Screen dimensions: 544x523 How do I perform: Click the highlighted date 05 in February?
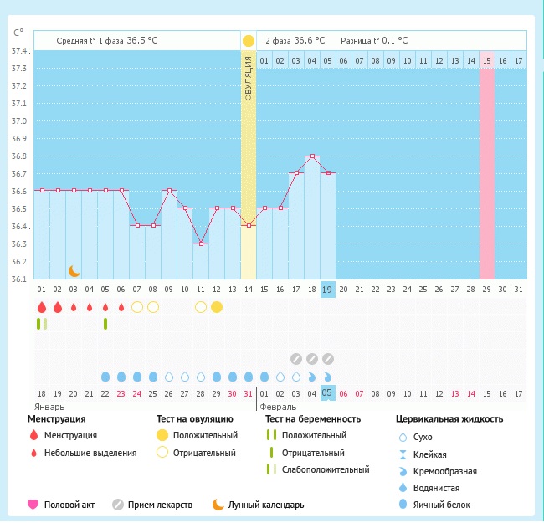click(328, 393)
